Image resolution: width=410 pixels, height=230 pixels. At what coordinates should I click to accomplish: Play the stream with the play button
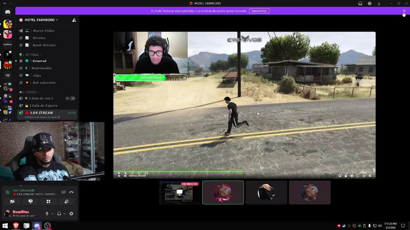(119, 176)
